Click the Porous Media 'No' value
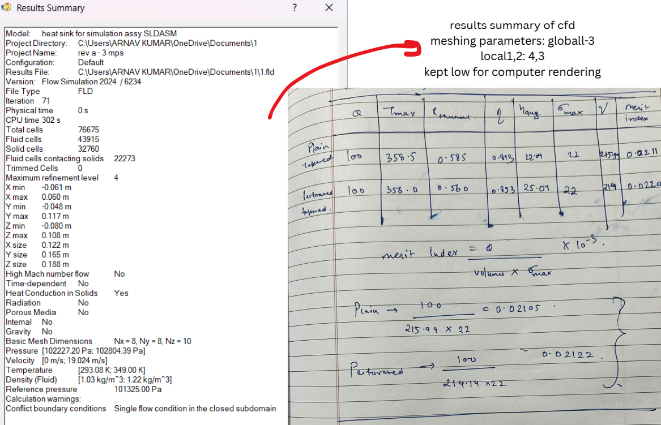This screenshot has height=425, width=661. [83, 312]
